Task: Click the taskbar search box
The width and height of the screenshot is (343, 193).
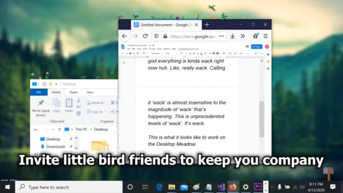Action: tap(69, 187)
